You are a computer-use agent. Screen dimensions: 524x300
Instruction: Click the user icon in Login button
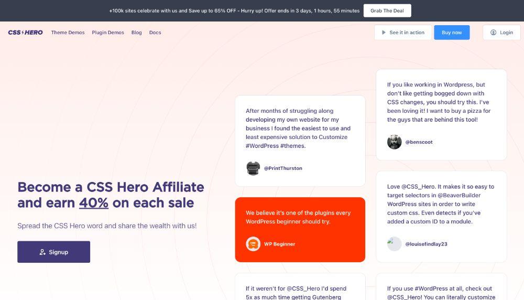pos(493,33)
